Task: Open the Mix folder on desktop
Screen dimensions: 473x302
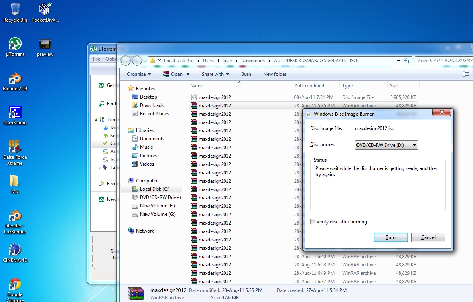Action: click(15, 184)
